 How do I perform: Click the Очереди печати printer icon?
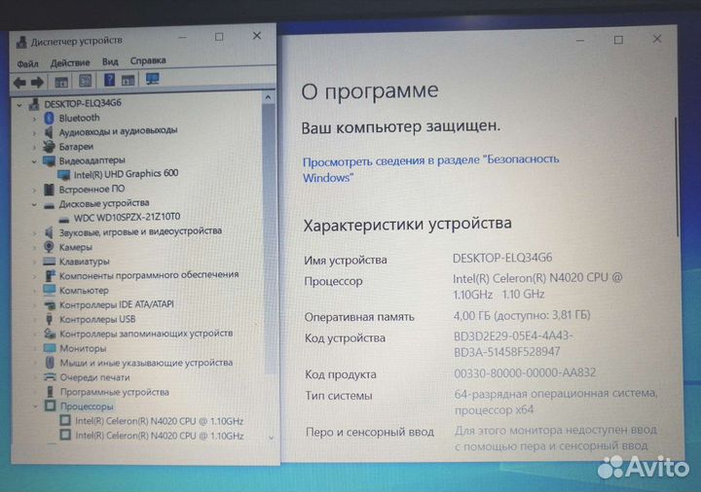point(50,377)
